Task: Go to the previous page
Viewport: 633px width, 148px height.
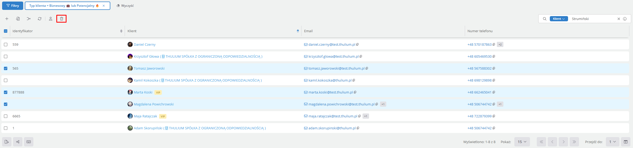Action: click(552, 142)
